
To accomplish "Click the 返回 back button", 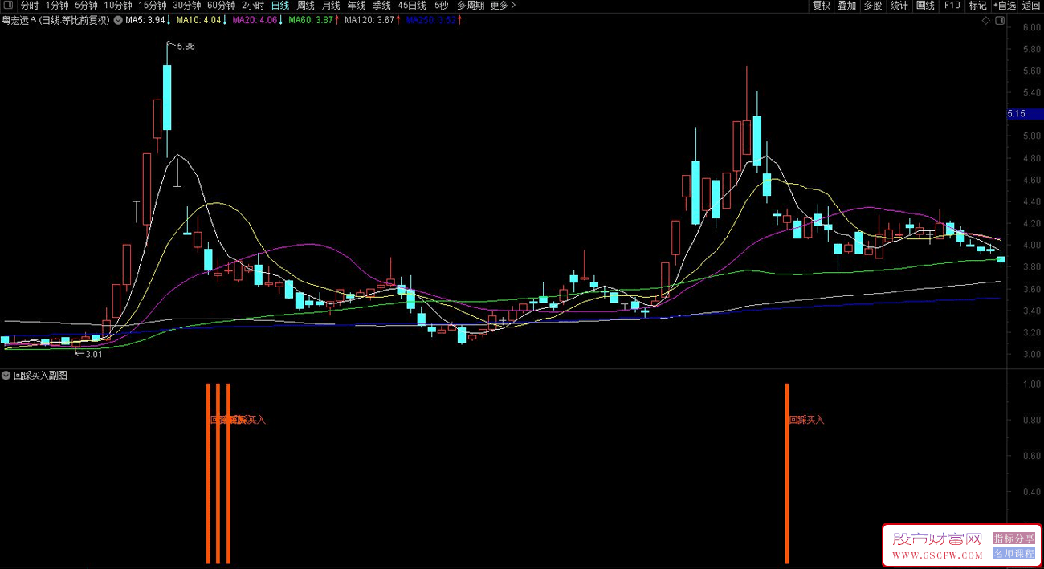I will pyautogui.click(x=1031, y=5).
